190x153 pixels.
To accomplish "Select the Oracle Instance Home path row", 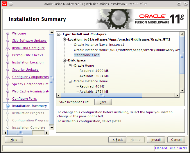I will 127,50.
